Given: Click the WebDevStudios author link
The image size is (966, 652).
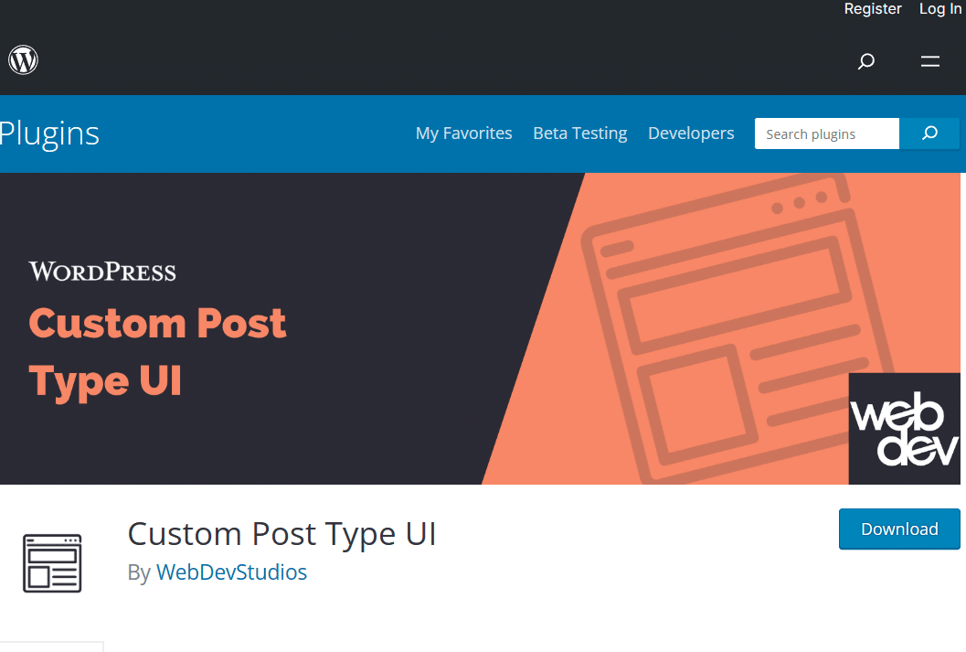Looking at the screenshot, I should pos(231,572).
